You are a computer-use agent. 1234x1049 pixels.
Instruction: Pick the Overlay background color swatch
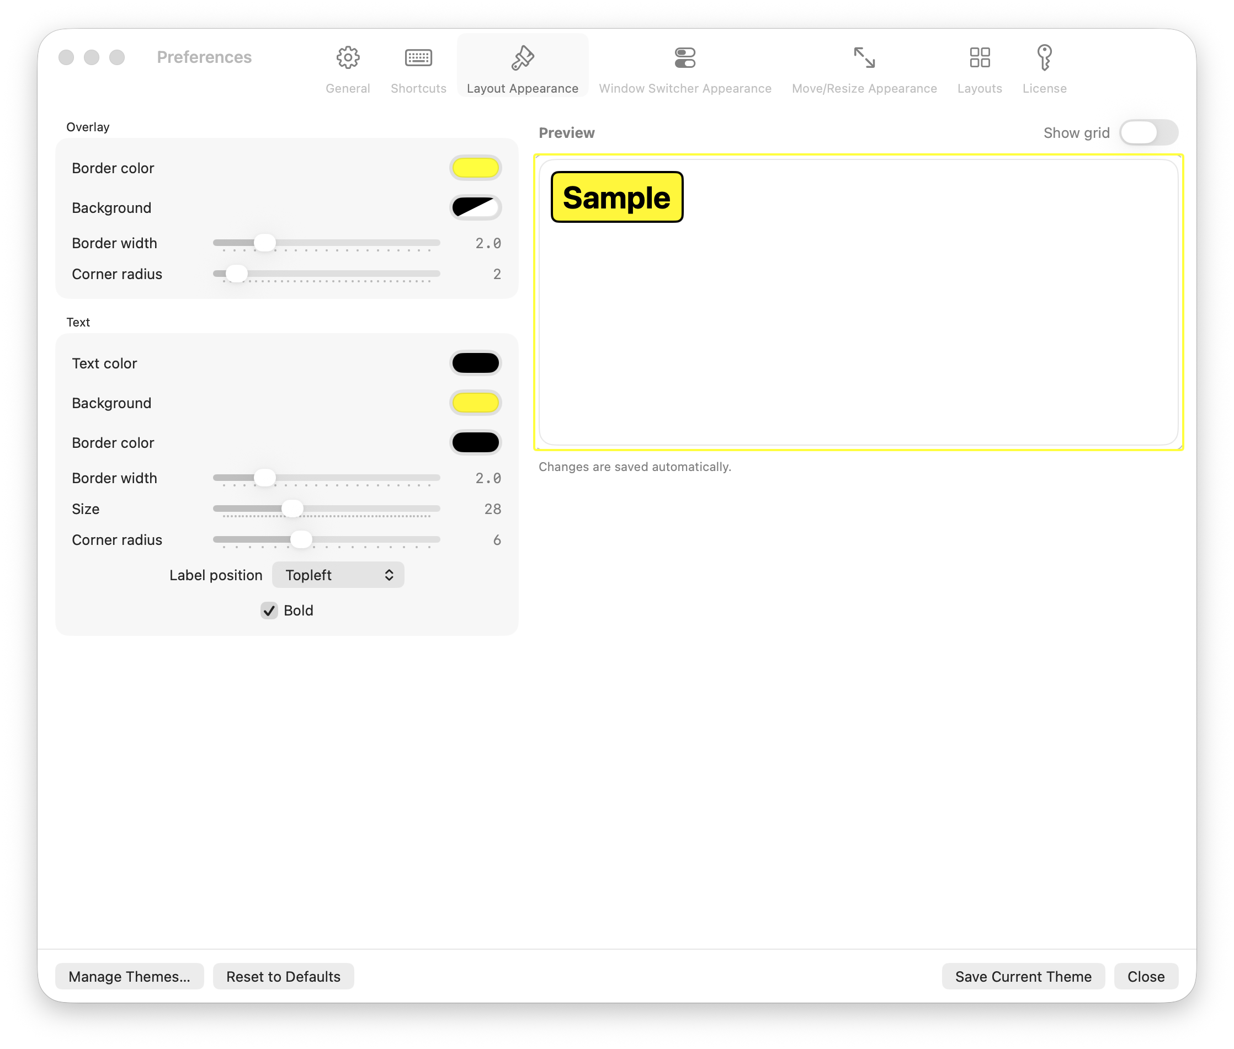point(475,207)
